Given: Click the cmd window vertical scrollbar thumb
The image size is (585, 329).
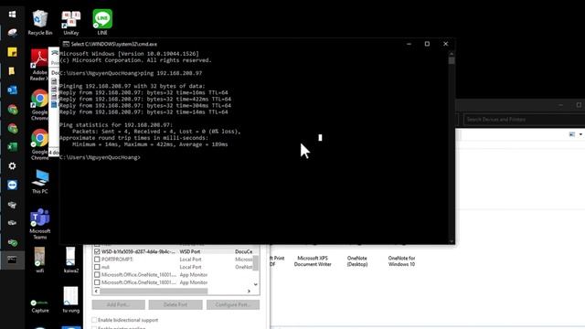Looking at the screenshot, I should pyautogui.click(x=452, y=60).
